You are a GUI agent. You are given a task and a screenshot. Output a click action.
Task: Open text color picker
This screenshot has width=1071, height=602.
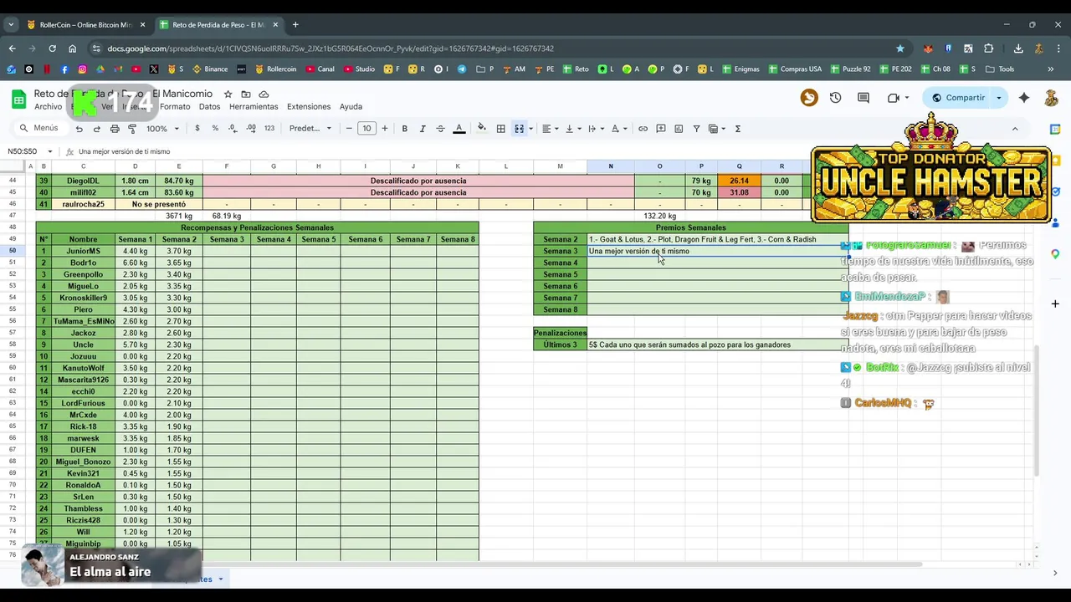coord(459,129)
